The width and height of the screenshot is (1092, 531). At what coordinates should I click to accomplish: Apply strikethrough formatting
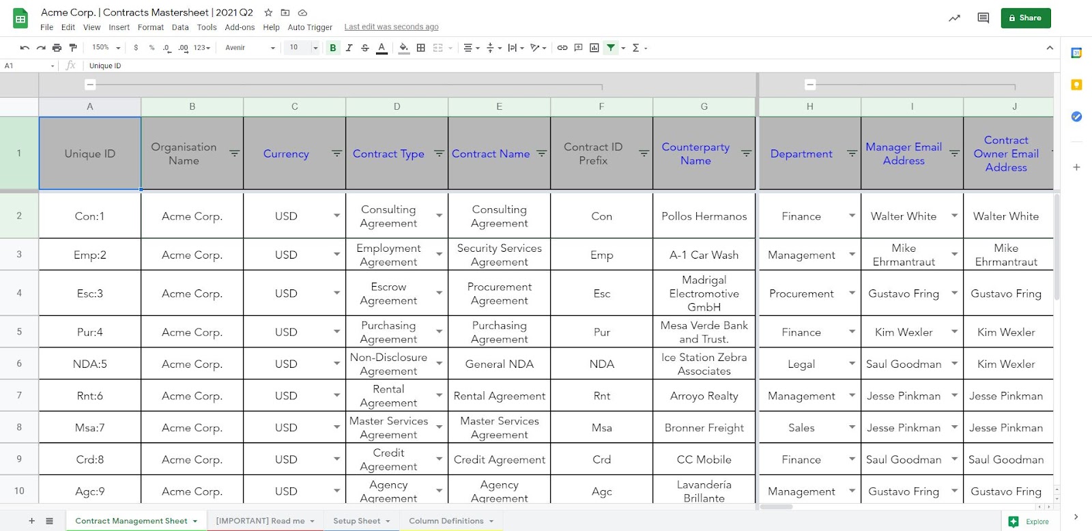click(365, 48)
